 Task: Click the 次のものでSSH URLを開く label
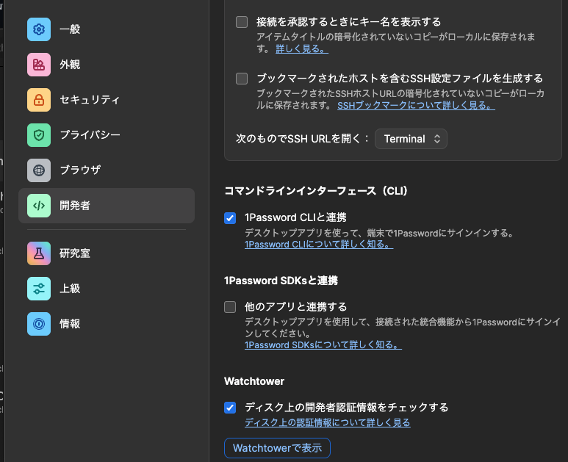302,139
